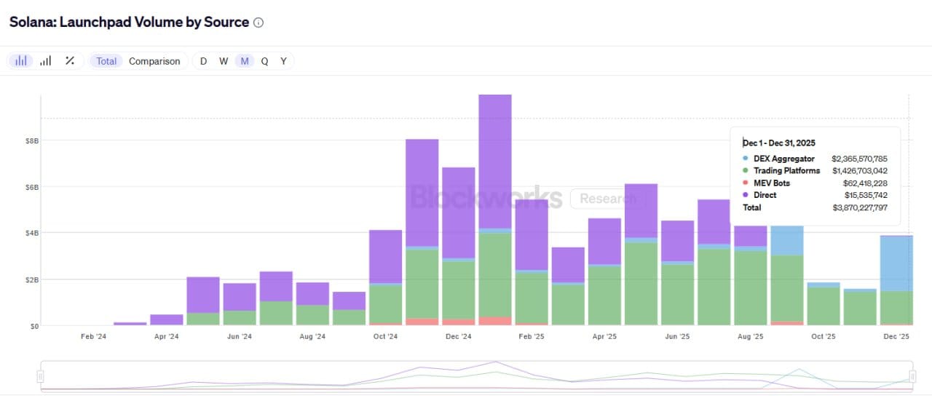Click the $4B y-axis label

[33, 233]
